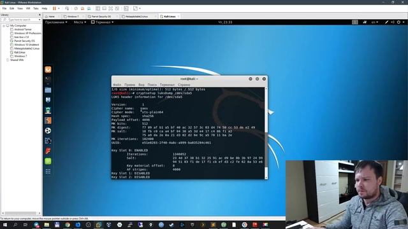408x229 pixels.
Task: Click the thumbnail bar view toolbar icon
Action: pyautogui.click(x=105, y=8)
